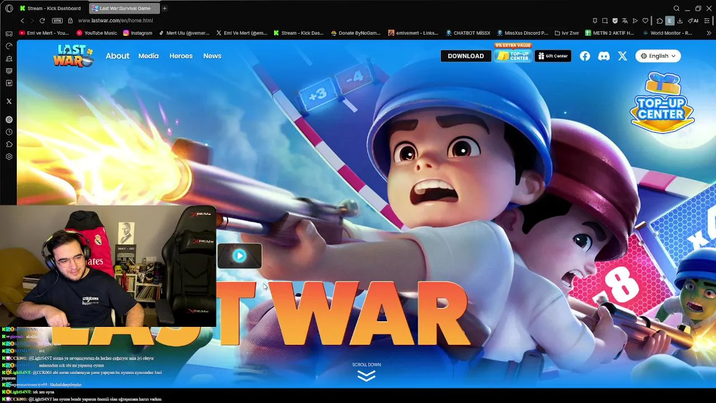The height and width of the screenshot is (403, 716).
Task: Open the Media menu item
Action: tap(148, 56)
